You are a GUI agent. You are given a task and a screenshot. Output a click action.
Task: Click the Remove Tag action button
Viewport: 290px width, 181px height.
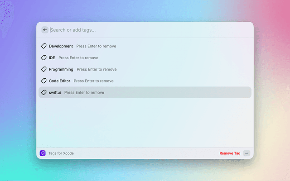pyautogui.click(x=230, y=153)
